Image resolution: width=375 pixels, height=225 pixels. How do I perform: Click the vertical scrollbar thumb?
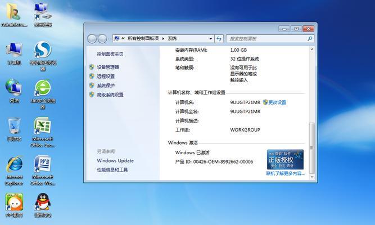point(311,148)
